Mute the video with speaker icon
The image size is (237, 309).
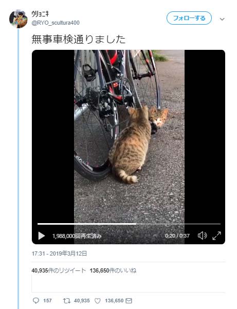click(202, 235)
